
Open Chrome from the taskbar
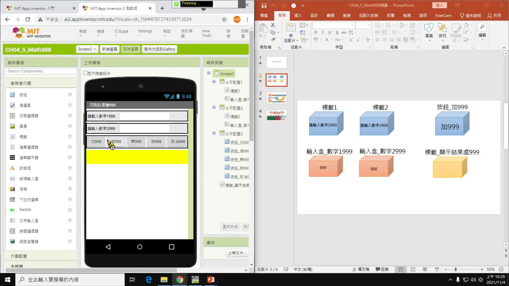(180, 280)
